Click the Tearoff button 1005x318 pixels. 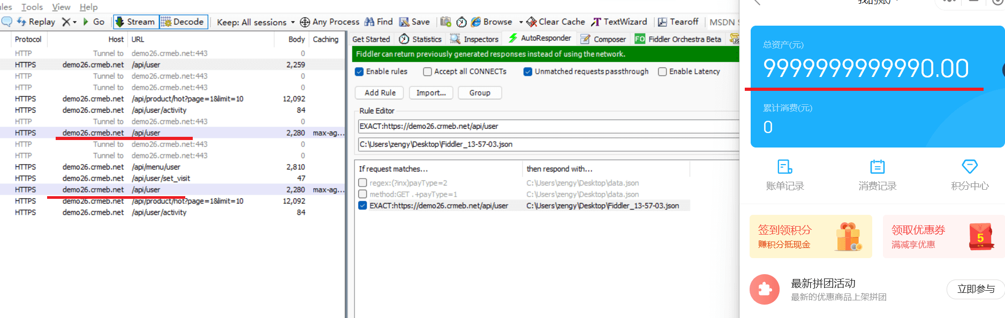pyautogui.click(x=678, y=22)
